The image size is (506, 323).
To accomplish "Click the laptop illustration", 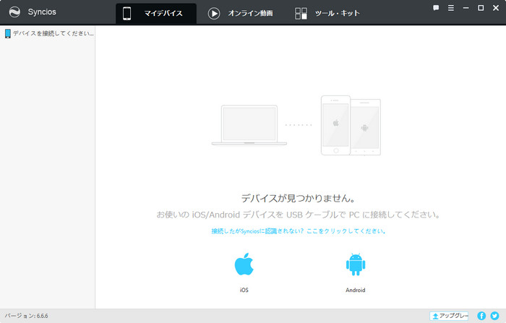I will point(249,125).
